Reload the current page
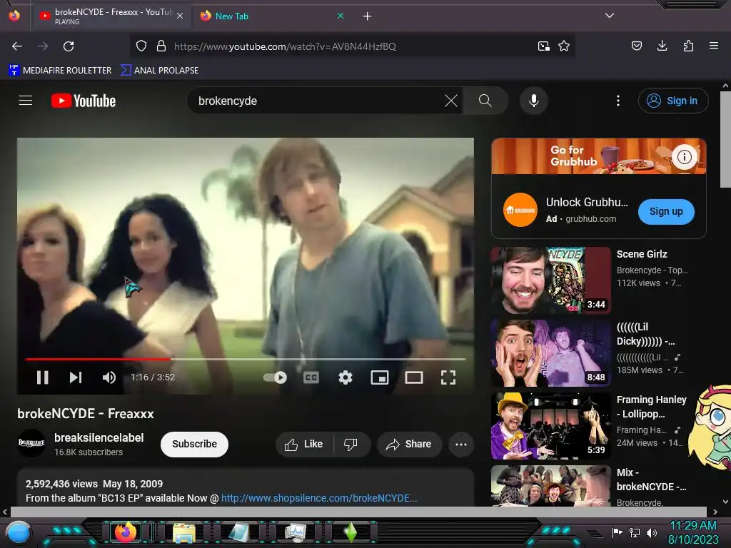Viewport: 731px width, 548px height. 69,46
